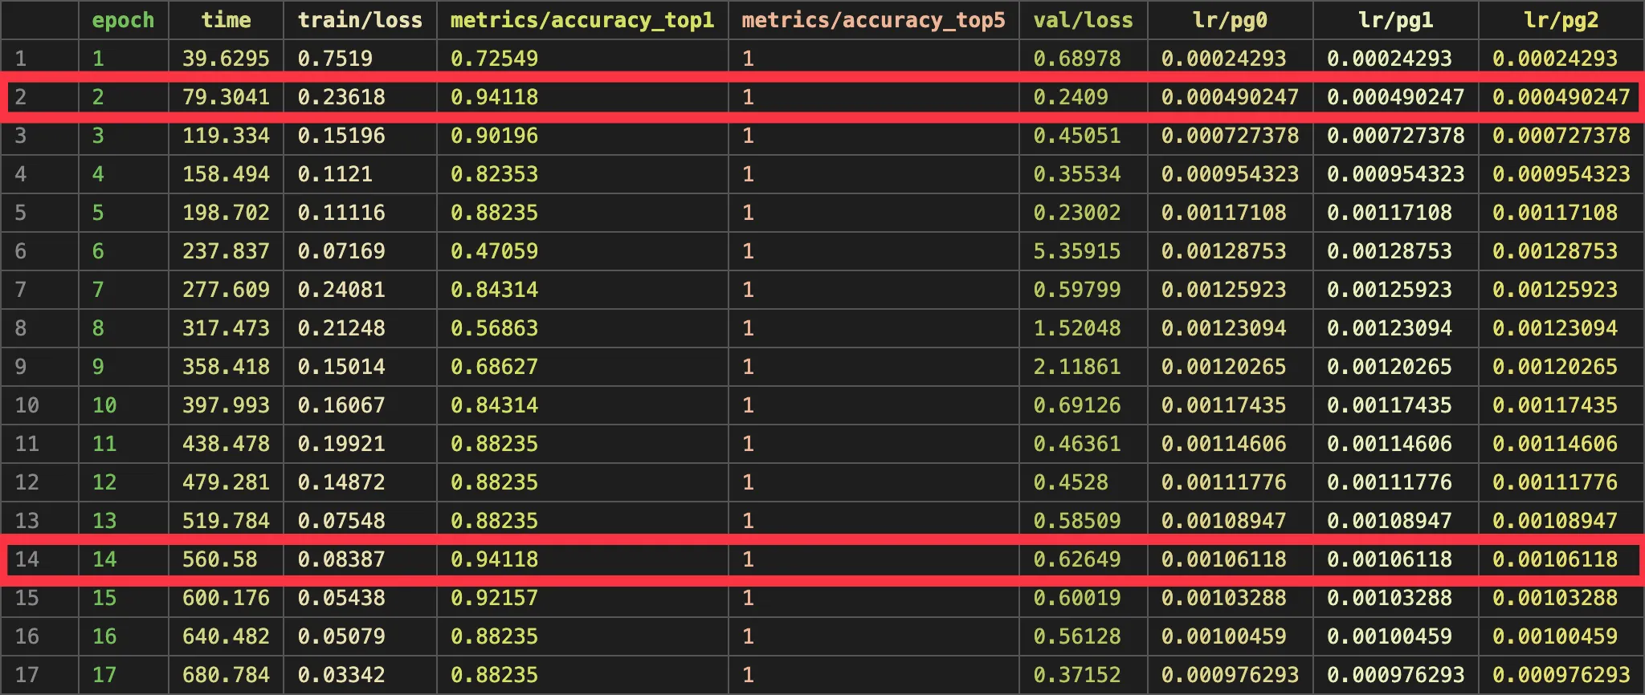Click the train/loss column header
Viewport: 1645px width, 695px height.
[360, 20]
